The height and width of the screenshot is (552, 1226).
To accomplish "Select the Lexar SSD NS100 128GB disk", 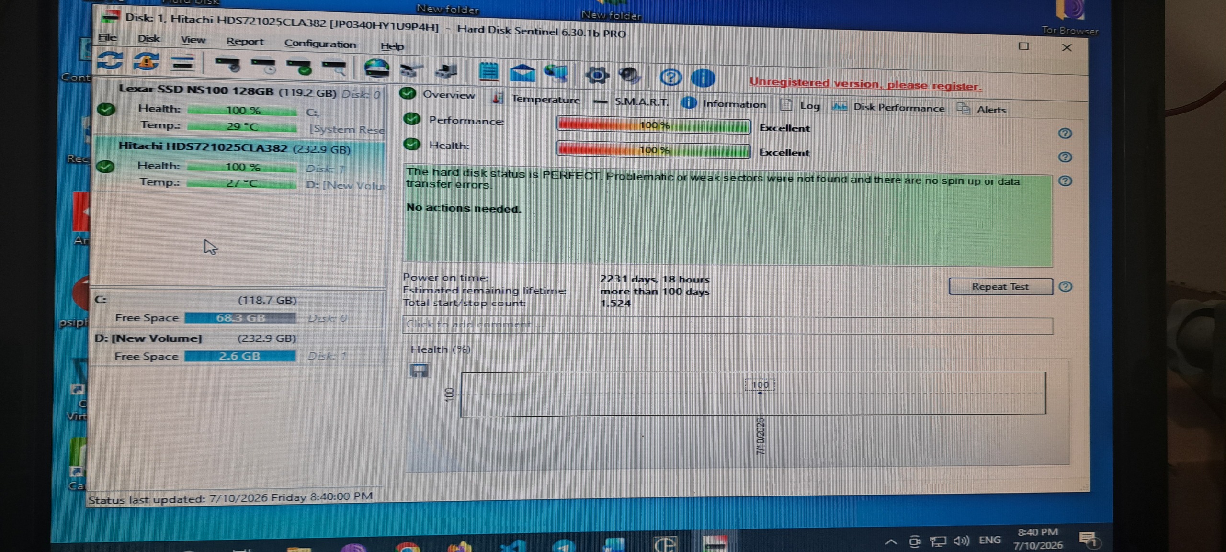I will (x=240, y=109).
